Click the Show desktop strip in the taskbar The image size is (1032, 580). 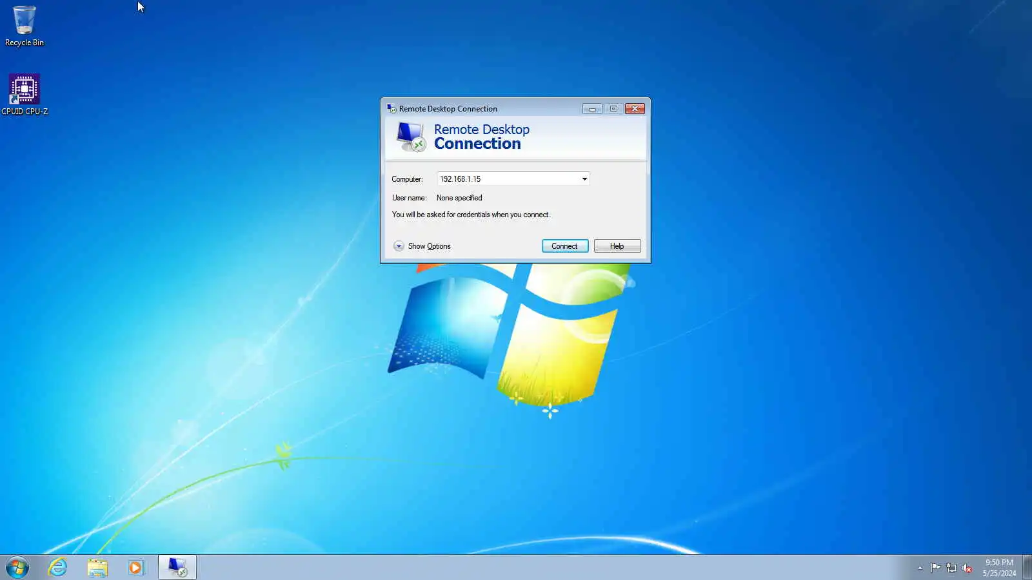coord(1027,568)
